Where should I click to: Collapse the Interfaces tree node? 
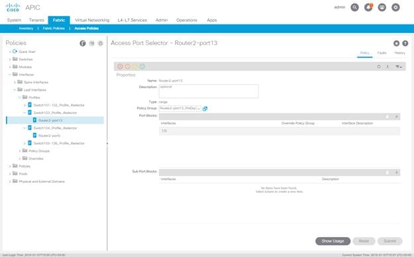pyautogui.click(x=10, y=74)
